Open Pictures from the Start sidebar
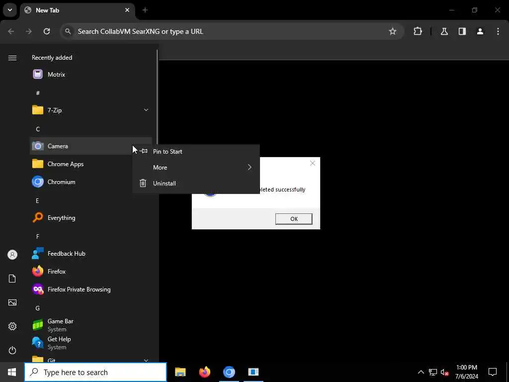 pos(12,302)
